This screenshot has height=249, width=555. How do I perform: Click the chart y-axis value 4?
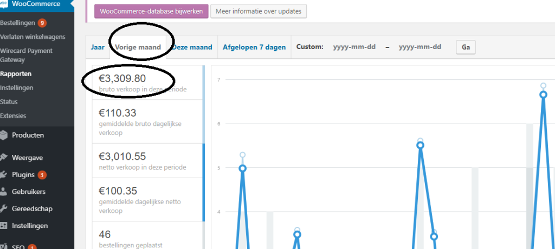pyautogui.click(x=219, y=212)
